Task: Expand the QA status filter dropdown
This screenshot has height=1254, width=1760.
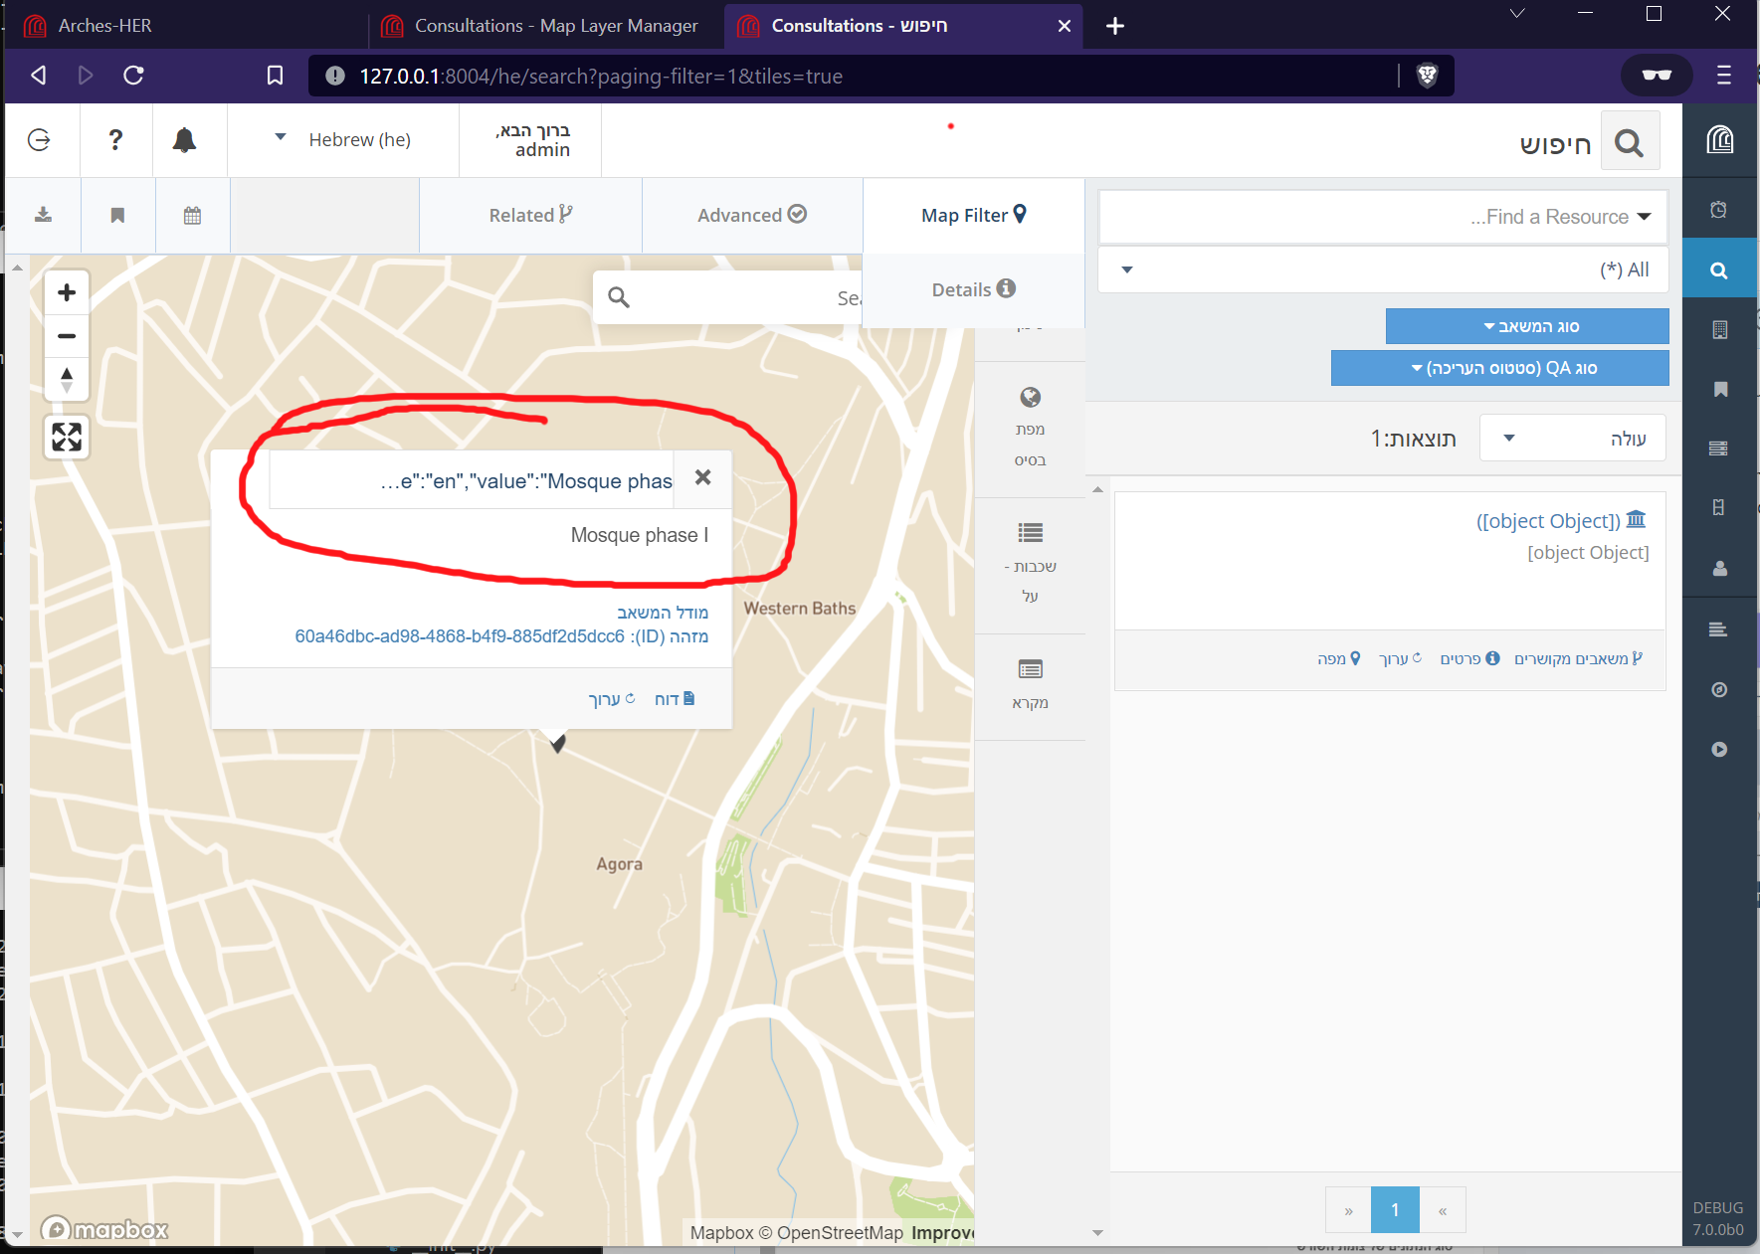Action: 1499,367
